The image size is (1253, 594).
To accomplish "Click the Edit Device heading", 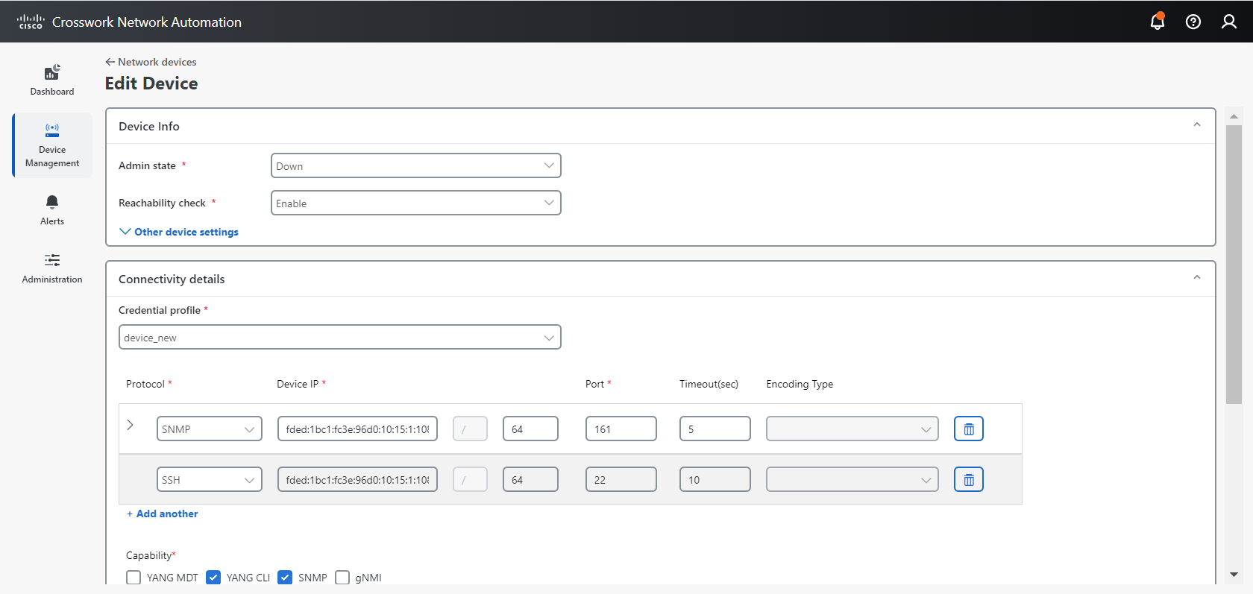I will point(151,83).
